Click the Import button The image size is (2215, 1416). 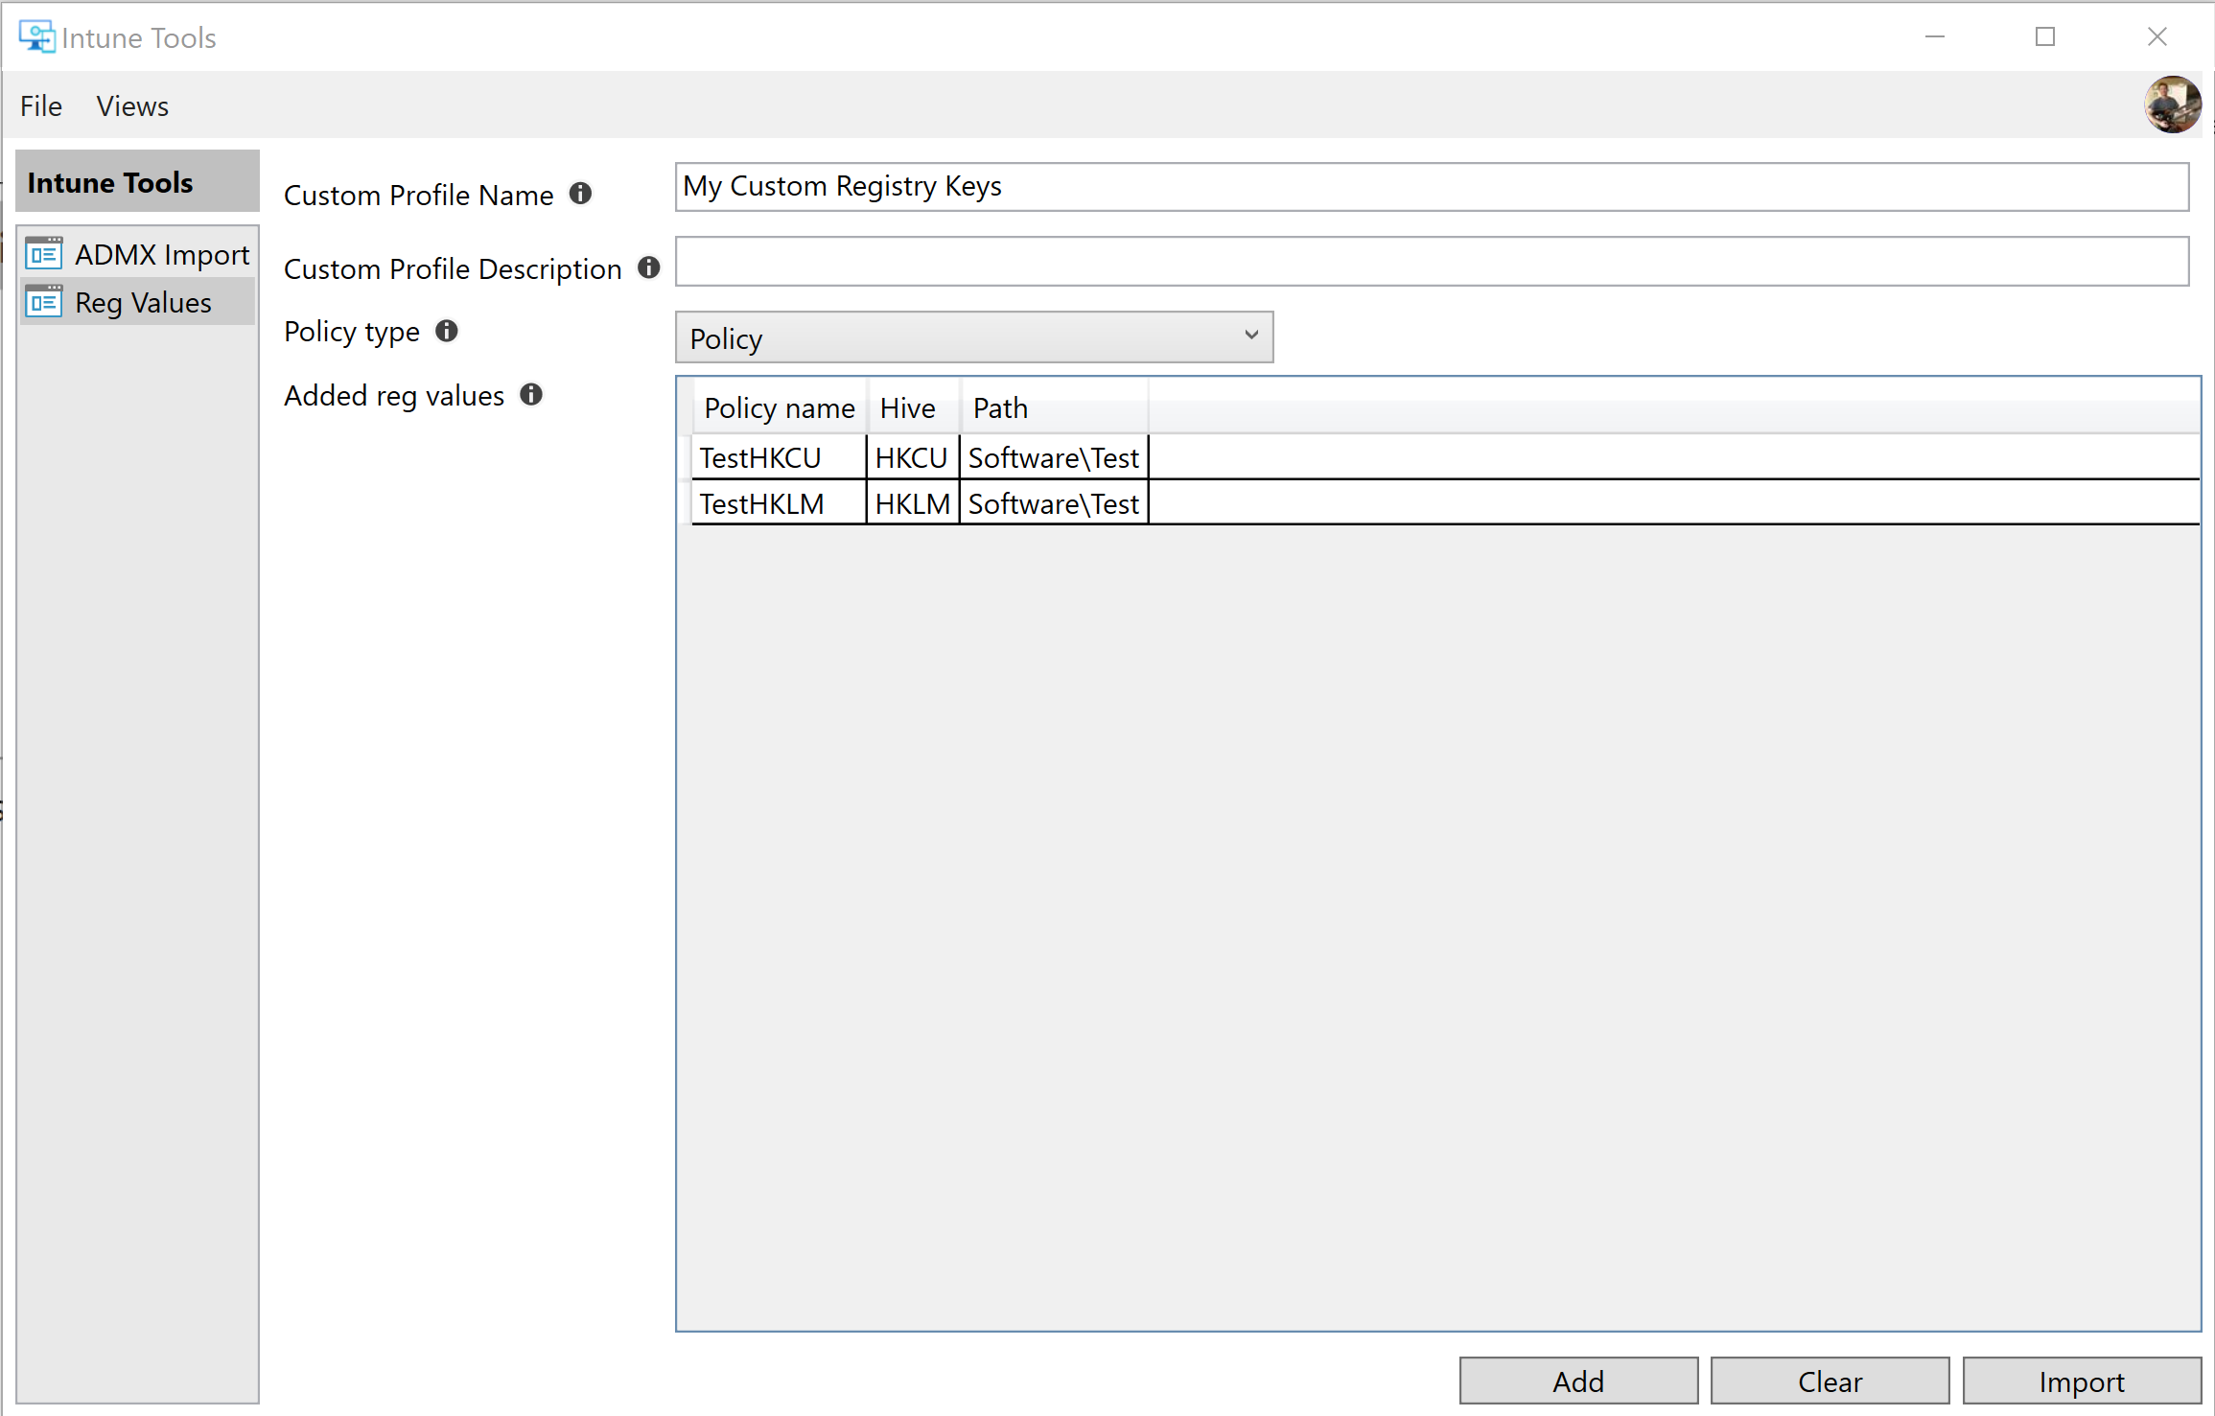tap(2081, 1381)
